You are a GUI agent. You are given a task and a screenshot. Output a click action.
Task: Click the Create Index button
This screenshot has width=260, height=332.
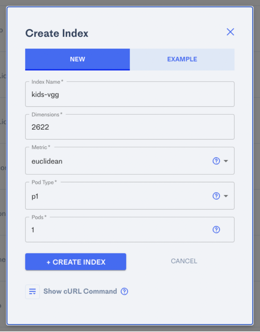tap(76, 262)
